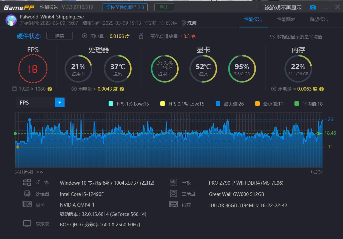This screenshot has height=239, width=343.
Task: Click the green 18.46 average arrow marker
Action: coord(319,133)
